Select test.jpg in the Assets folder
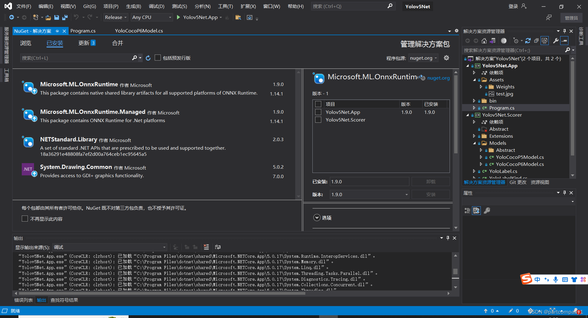Screen dimensions: 588x318 (504, 94)
